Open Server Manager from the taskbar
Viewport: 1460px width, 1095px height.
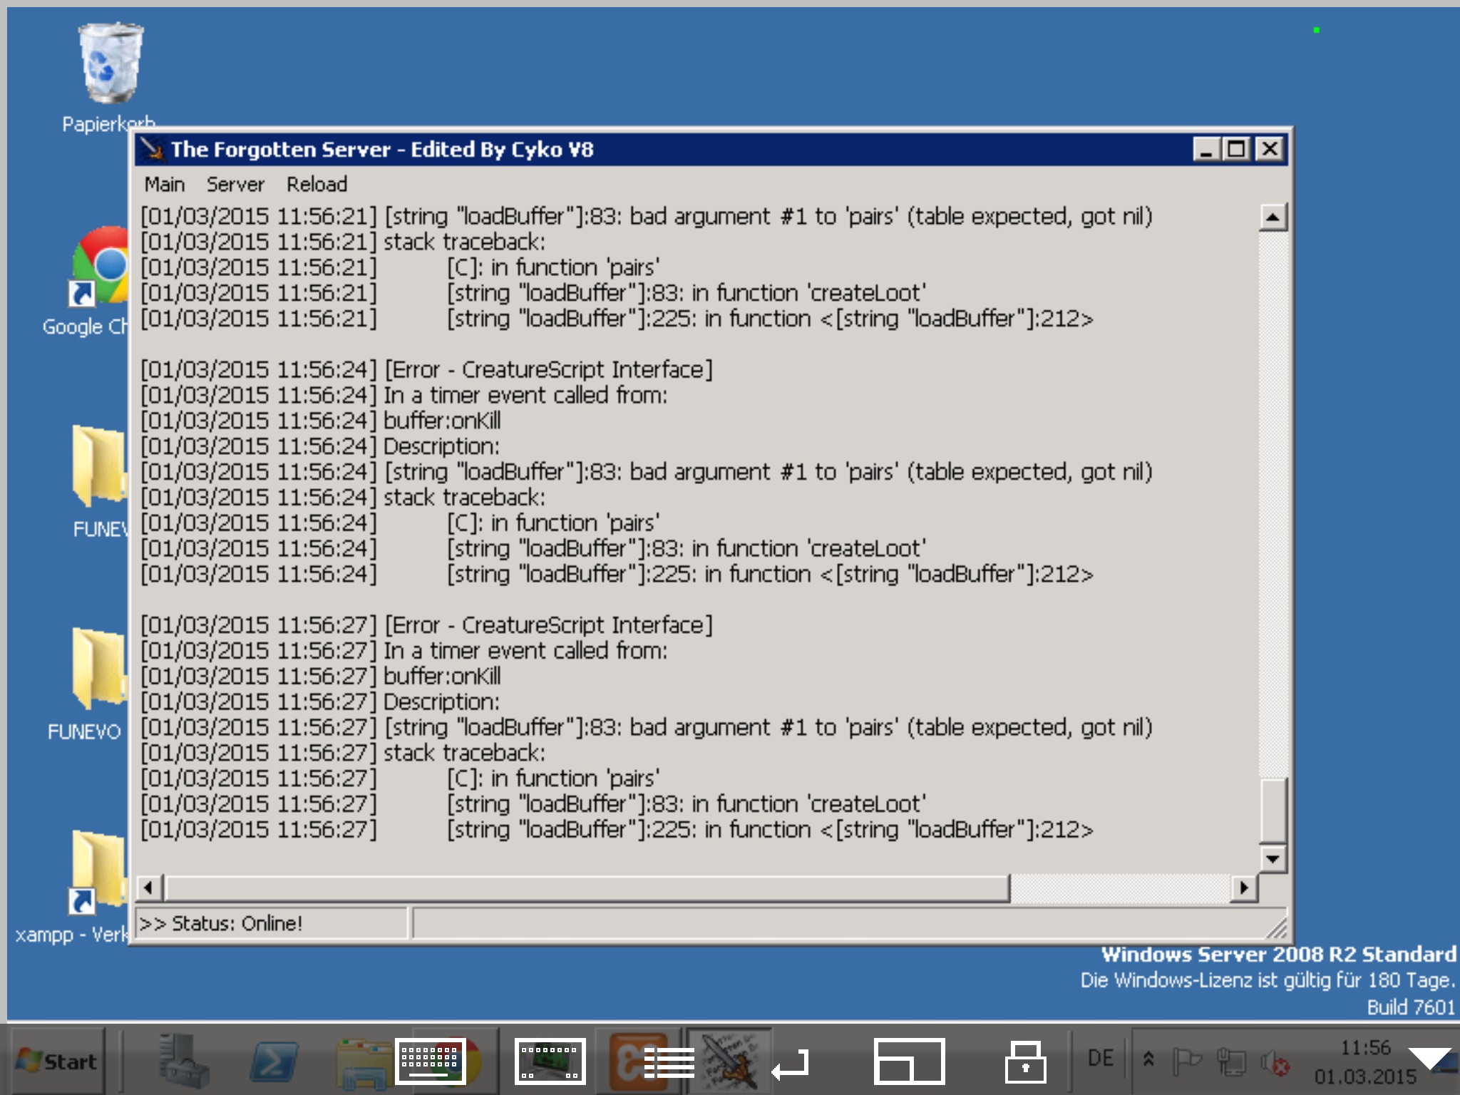click(x=184, y=1062)
